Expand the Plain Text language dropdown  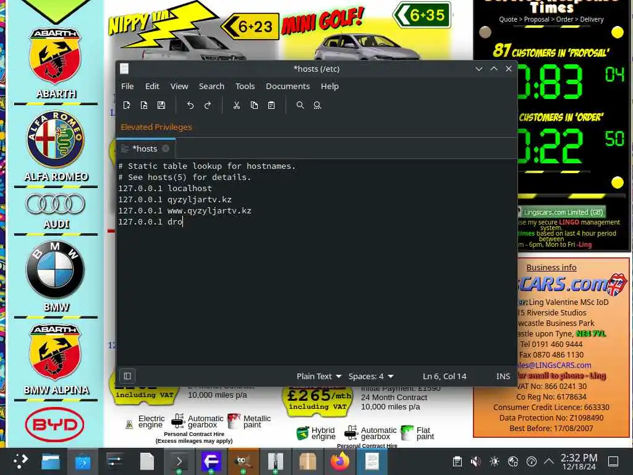319,377
